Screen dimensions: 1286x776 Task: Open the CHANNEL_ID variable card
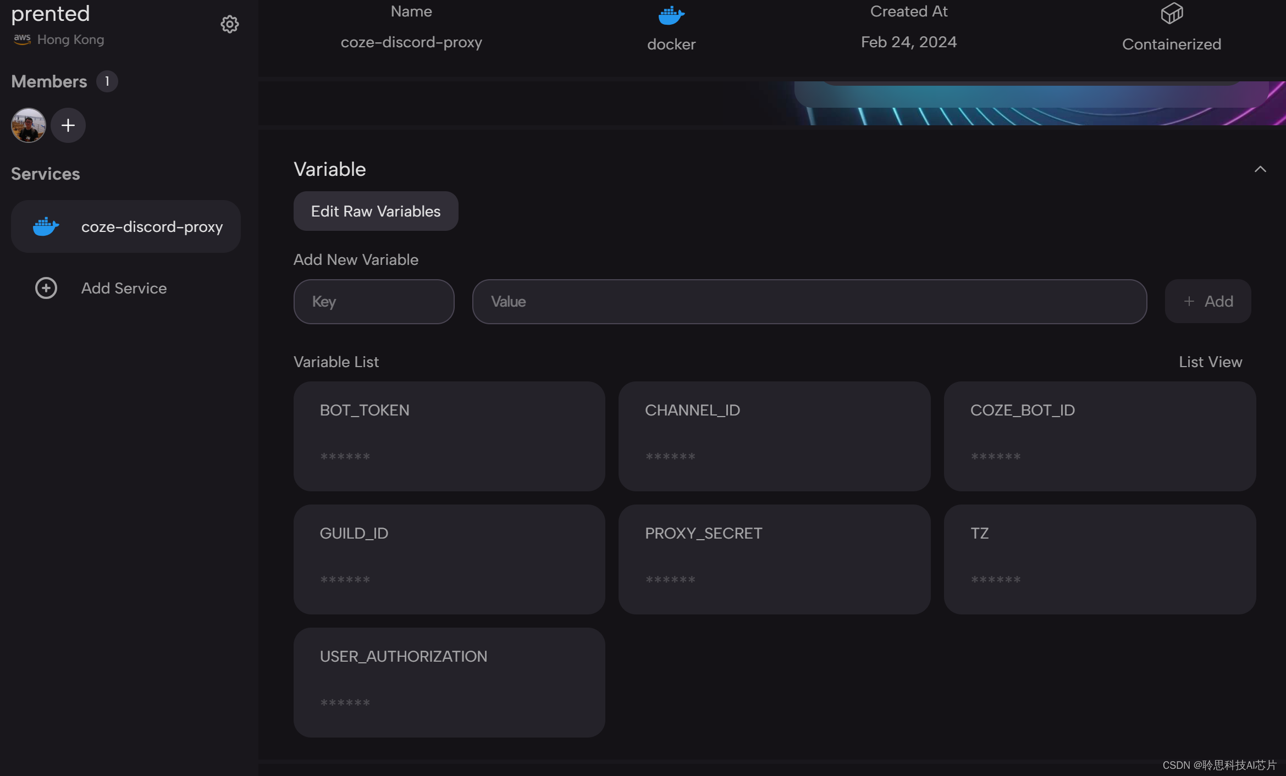point(774,436)
